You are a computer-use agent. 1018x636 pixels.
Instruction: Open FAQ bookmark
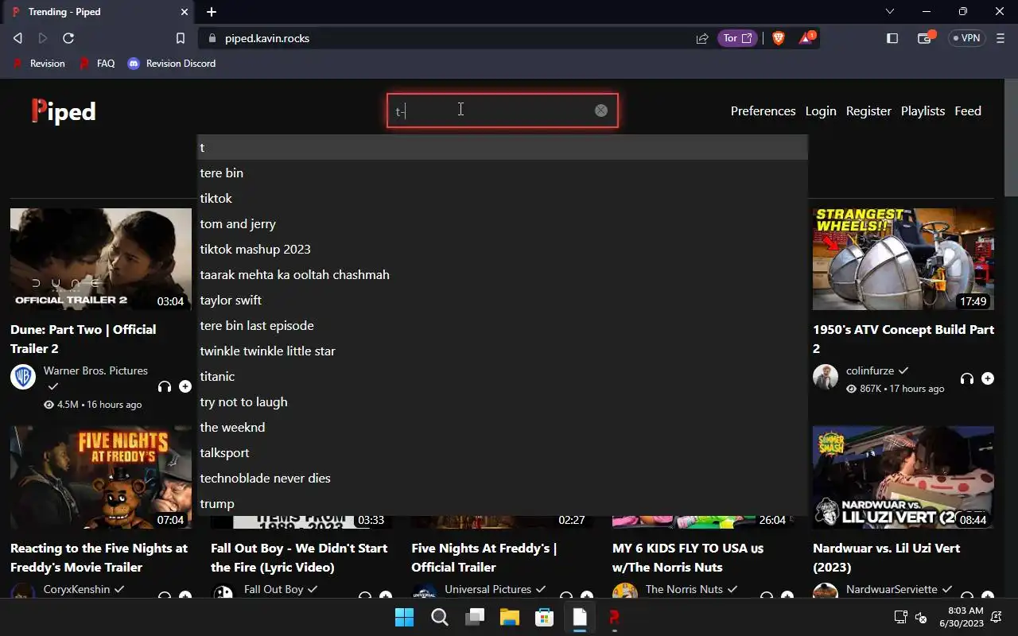click(x=97, y=64)
